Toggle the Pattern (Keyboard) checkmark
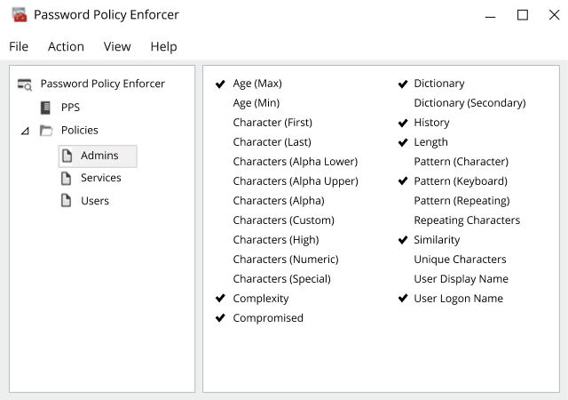The image size is (568, 400). 403,180
